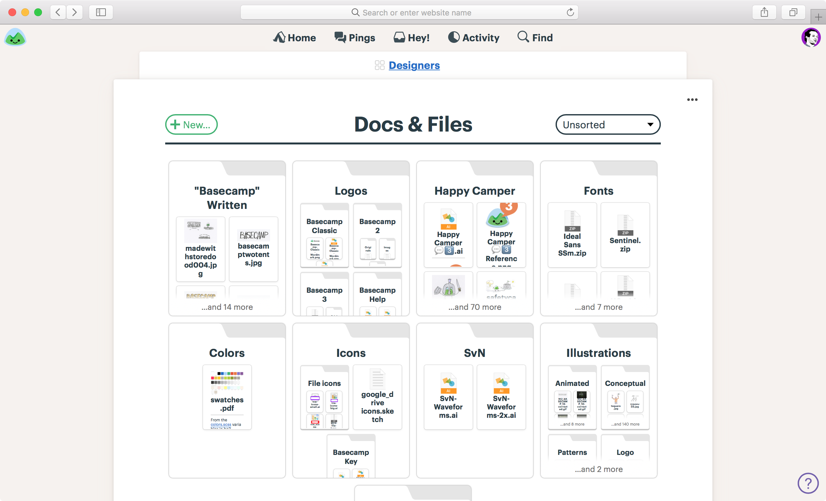The height and width of the screenshot is (501, 826).
Task: Open the Hey! notifications menu
Action: [x=411, y=37]
